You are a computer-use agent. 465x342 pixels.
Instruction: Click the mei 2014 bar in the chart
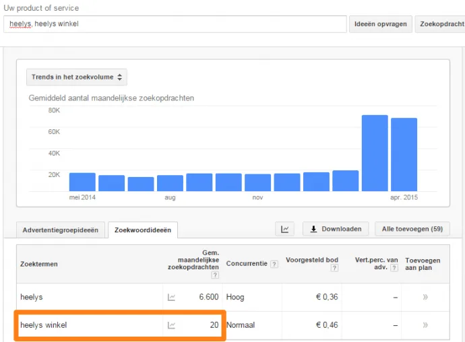[82, 182]
